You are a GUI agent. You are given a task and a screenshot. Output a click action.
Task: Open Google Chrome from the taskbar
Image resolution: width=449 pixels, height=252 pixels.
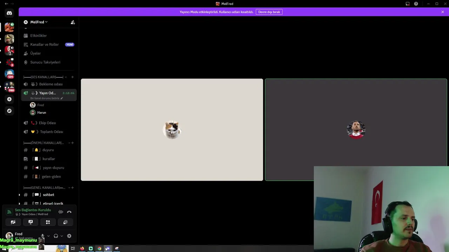click(99, 248)
